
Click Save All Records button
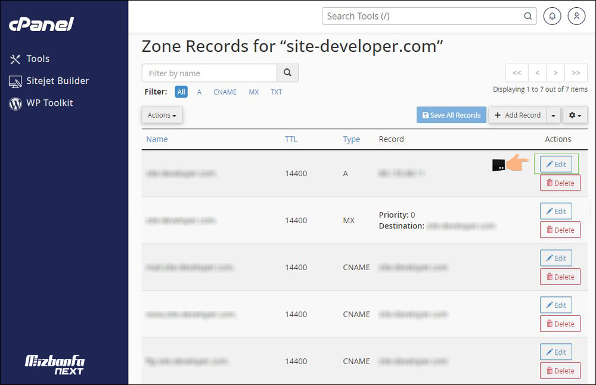tap(452, 115)
